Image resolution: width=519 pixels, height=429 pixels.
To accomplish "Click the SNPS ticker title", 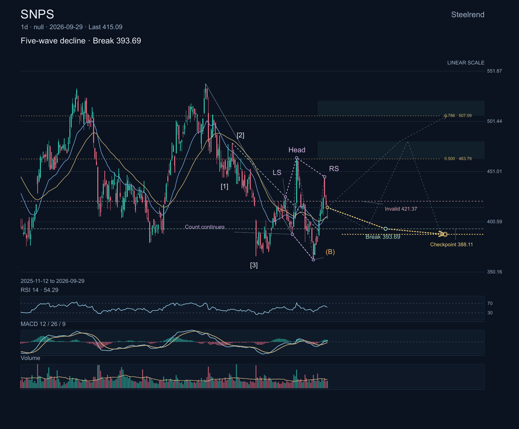I will click(37, 14).
